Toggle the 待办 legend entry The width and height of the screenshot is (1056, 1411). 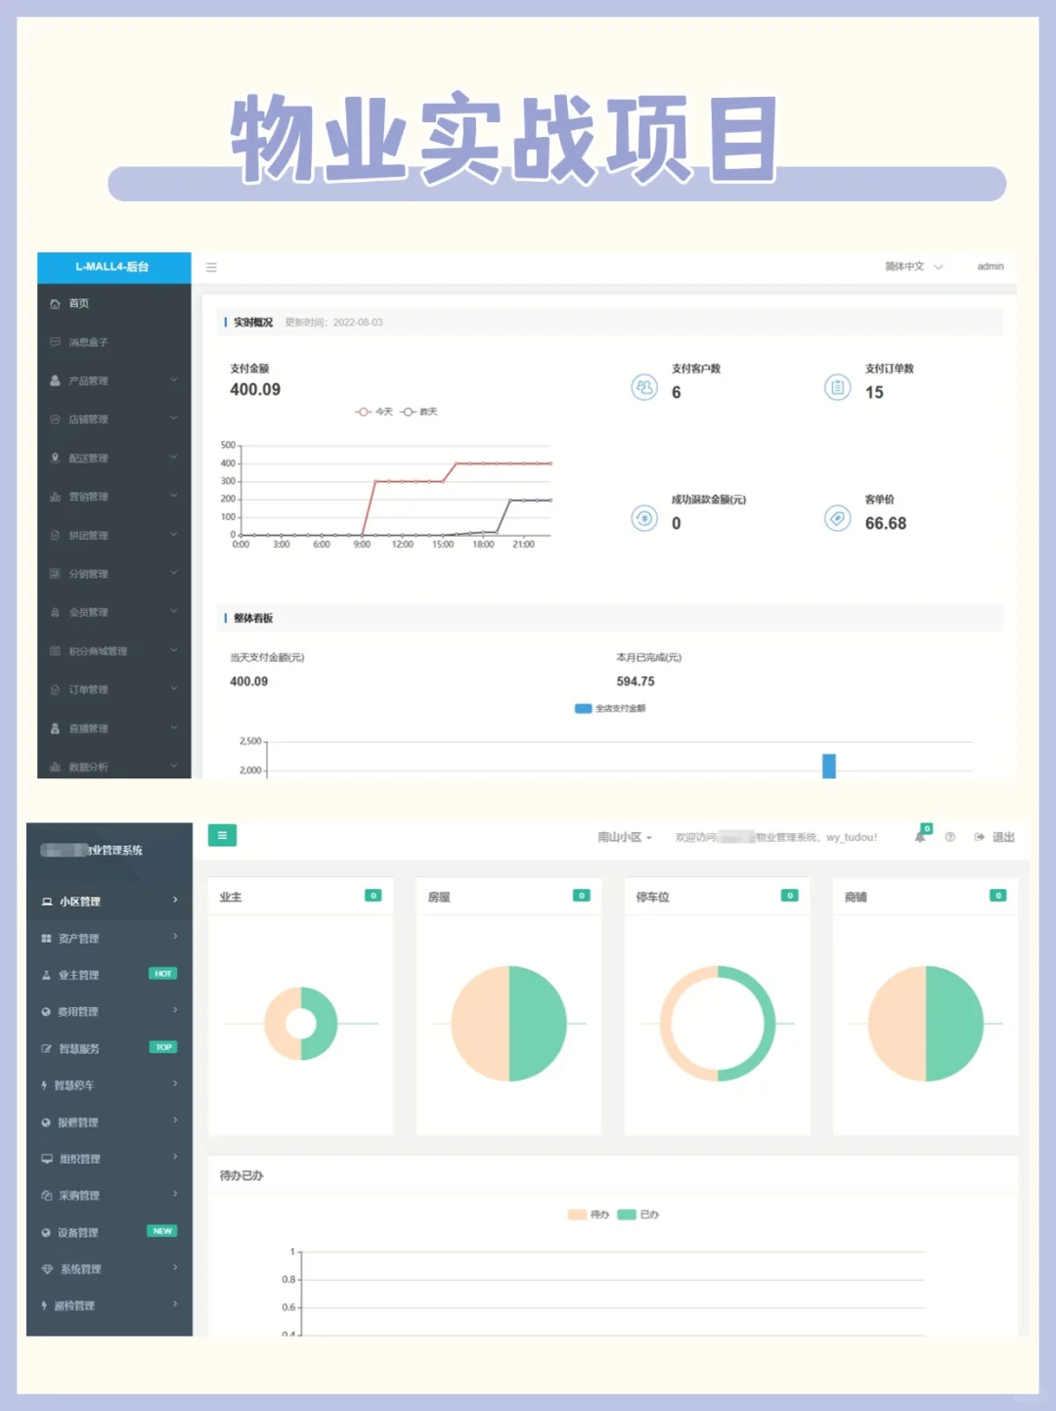589,1214
